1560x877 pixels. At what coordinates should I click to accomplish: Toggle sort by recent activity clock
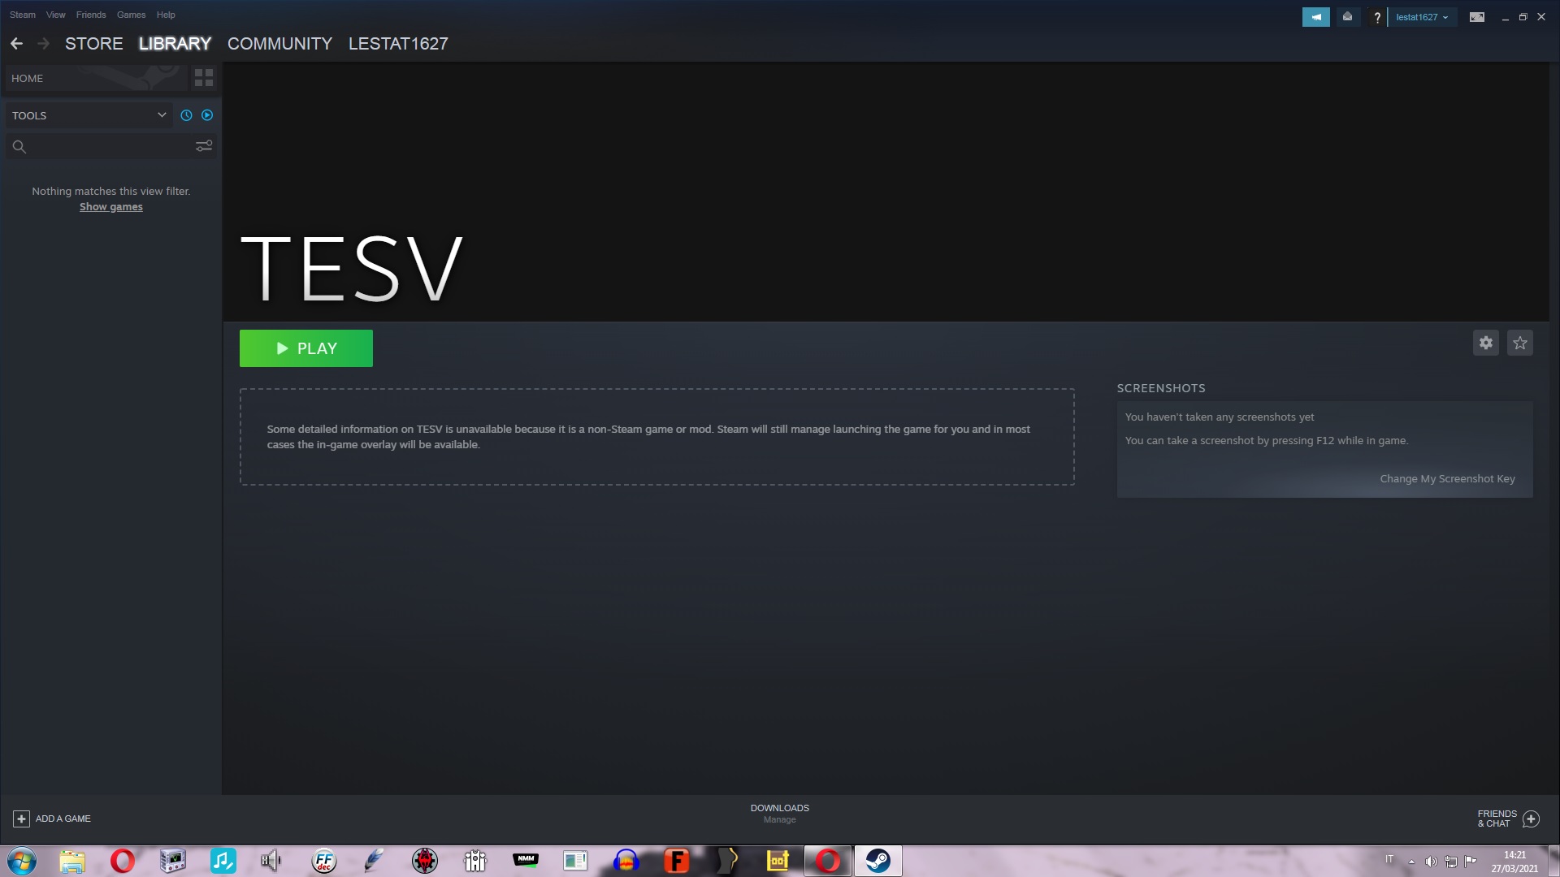(186, 115)
